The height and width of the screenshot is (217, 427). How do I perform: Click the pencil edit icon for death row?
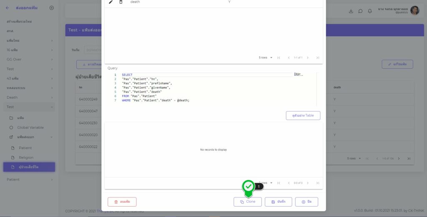[111, 2]
